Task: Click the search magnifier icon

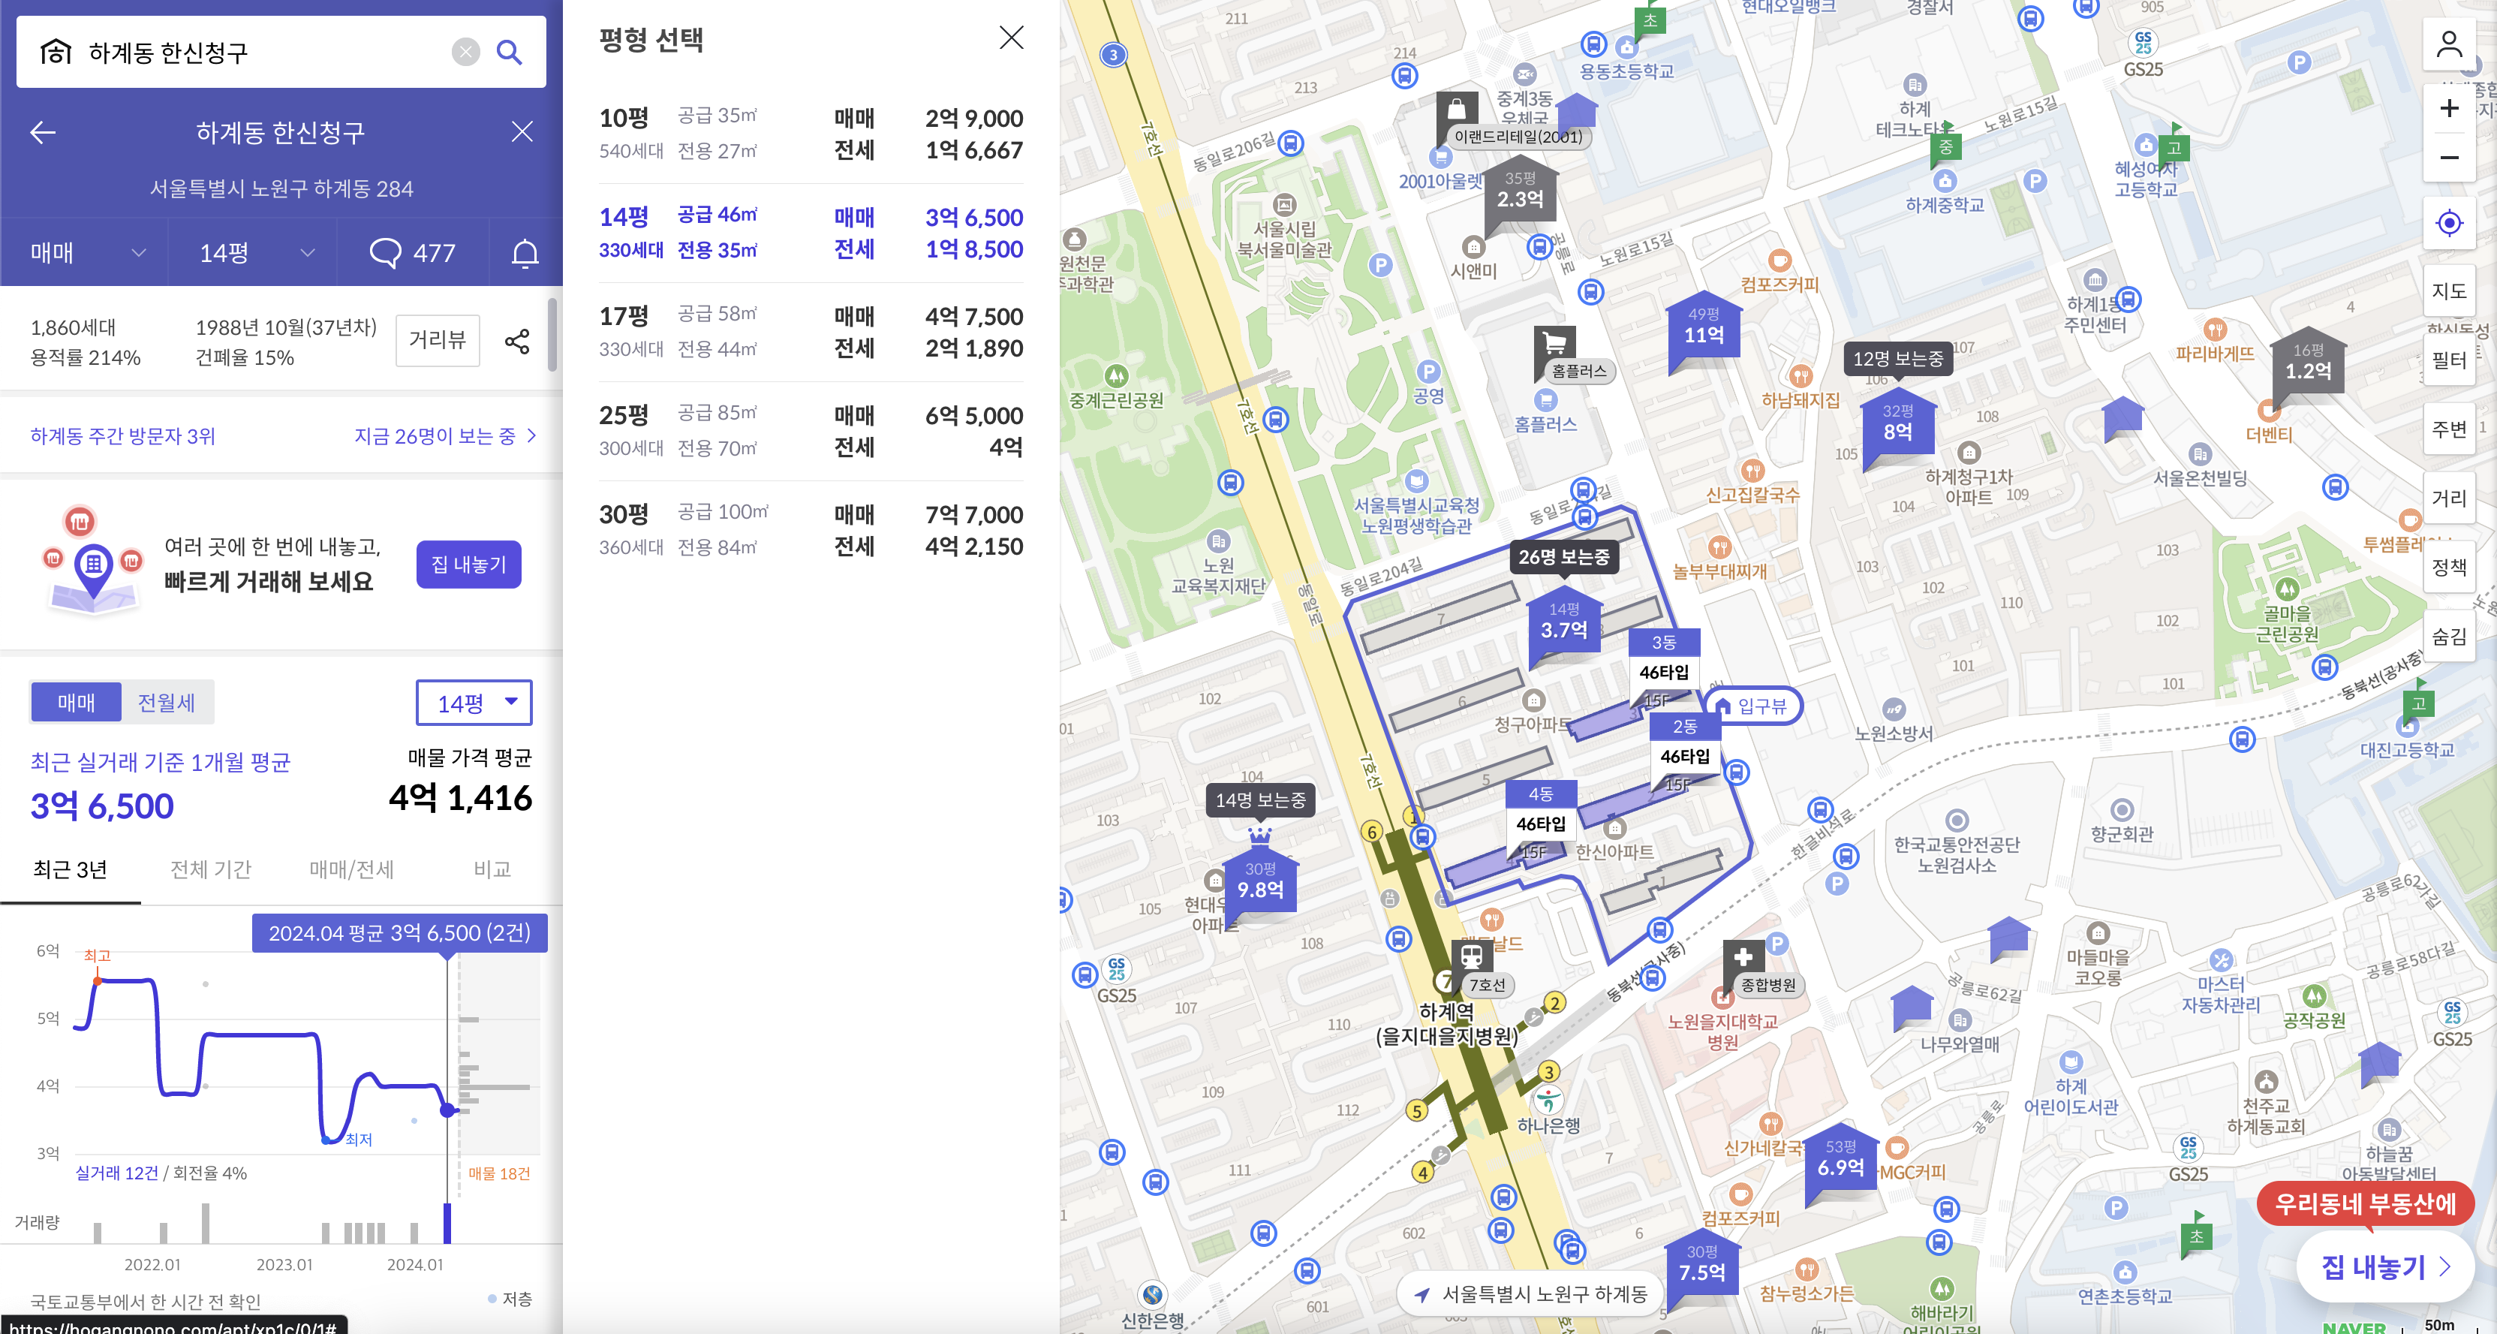Action: 509,53
